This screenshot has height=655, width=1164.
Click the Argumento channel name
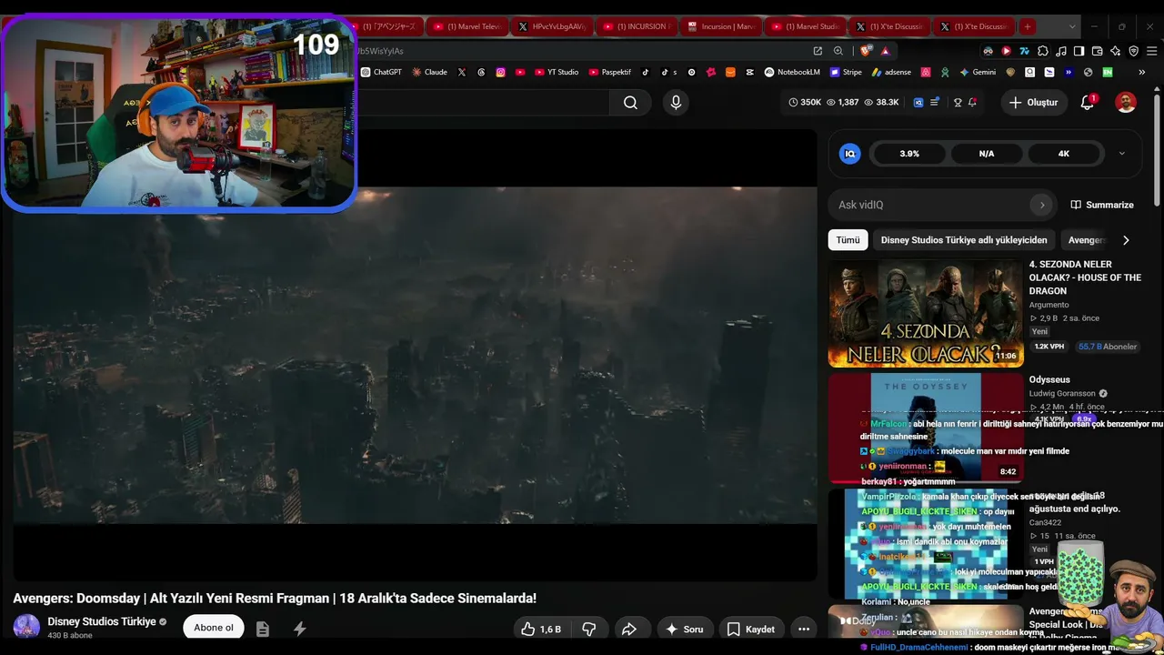(1049, 305)
